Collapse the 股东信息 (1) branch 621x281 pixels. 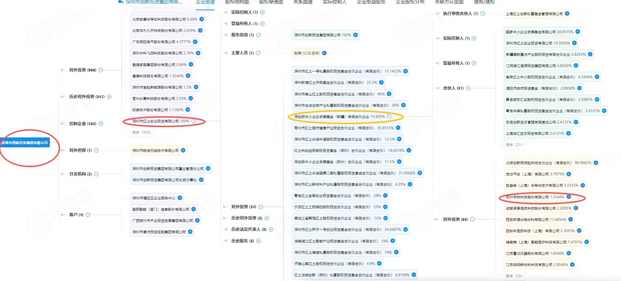[x=259, y=35]
